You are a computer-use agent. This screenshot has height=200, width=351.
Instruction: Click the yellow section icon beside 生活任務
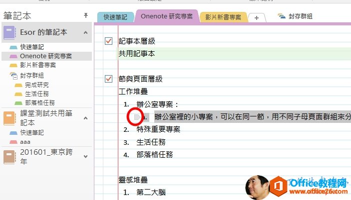coord(18,94)
